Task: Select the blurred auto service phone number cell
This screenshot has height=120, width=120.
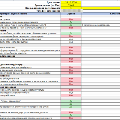Action: click(x=71, y=11)
